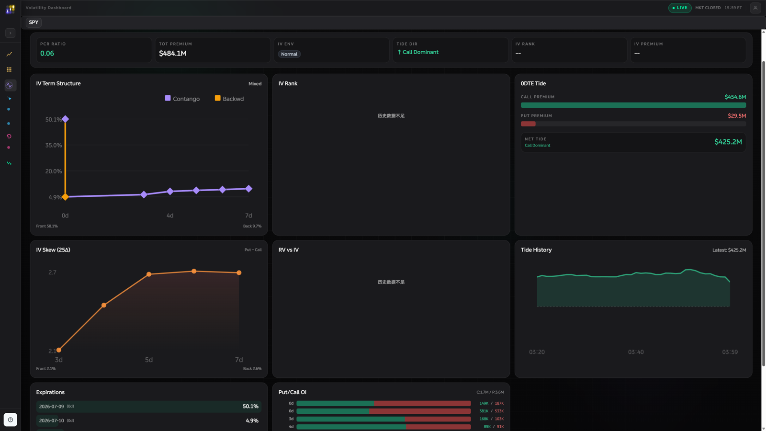The height and width of the screenshot is (431, 766).
Task: Click the user profile icon
Action: click(x=755, y=8)
